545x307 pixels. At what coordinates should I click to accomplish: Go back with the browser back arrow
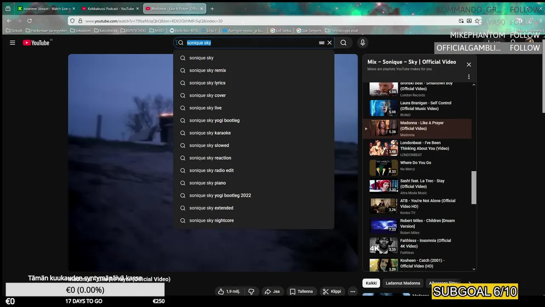[x=9, y=20]
